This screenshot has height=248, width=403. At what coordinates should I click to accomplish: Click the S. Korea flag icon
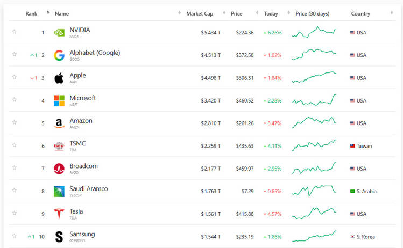coord(352,237)
